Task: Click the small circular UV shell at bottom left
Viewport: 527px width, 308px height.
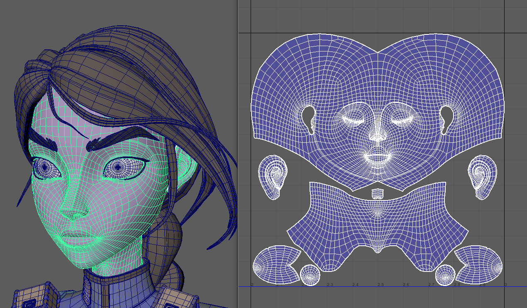Action: [310, 275]
